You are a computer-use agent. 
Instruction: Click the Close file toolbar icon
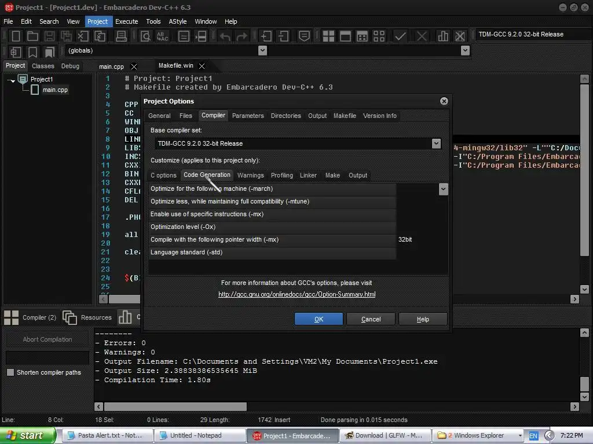[x=83, y=36]
